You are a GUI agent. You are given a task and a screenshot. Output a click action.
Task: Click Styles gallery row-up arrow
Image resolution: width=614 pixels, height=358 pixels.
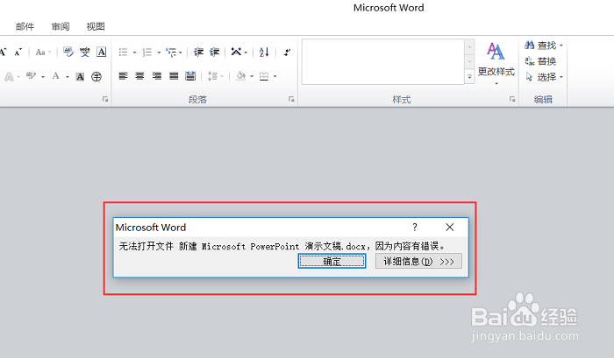[469, 47]
